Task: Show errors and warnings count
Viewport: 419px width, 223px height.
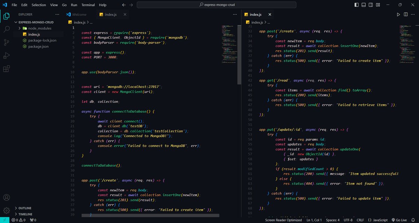Action: pos(19,220)
